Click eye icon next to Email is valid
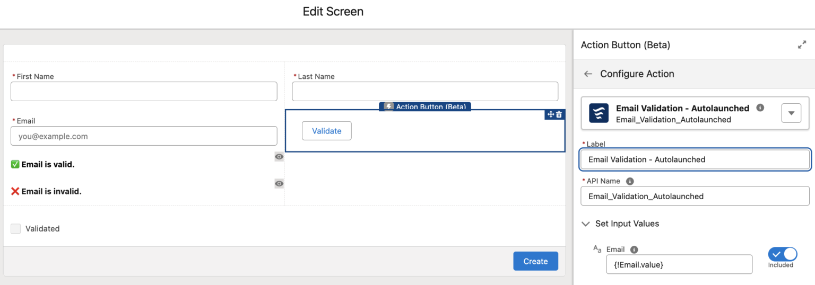 [x=279, y=157]
